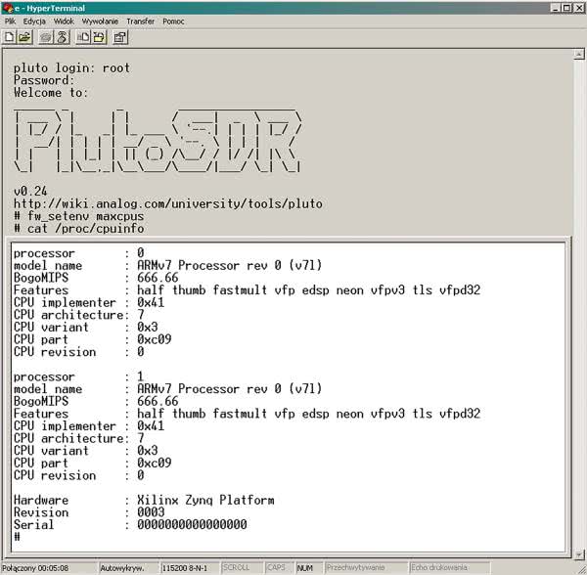This screenshot has width=587, height=575.
Task: Click the New connection toolbar icon
Action: [10, 38]
